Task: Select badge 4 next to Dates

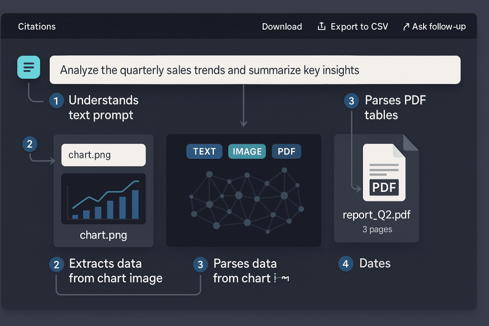Action: 346,263
